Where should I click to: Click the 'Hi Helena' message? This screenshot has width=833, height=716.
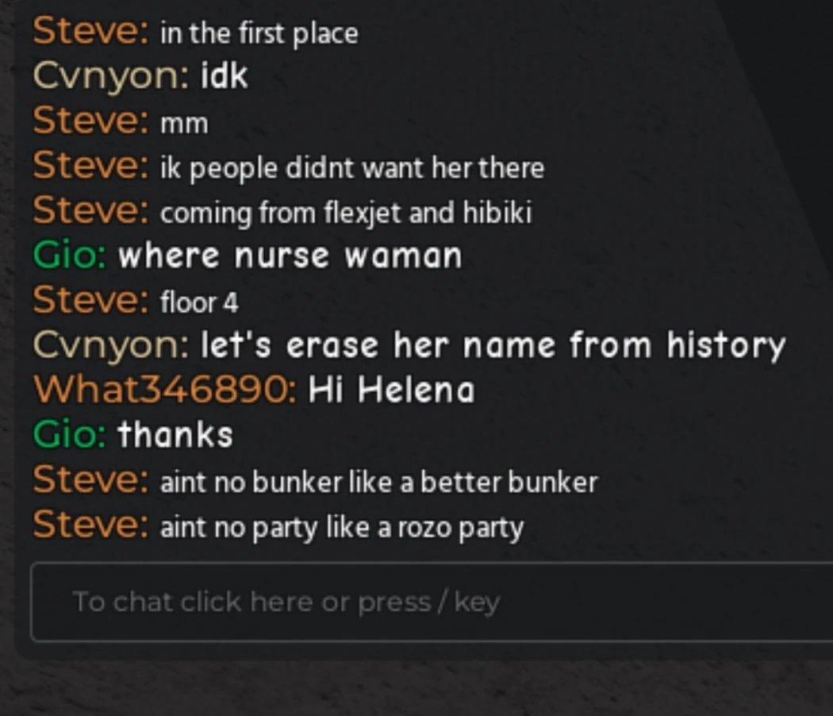pyautogui.click(x=391, y=390)
